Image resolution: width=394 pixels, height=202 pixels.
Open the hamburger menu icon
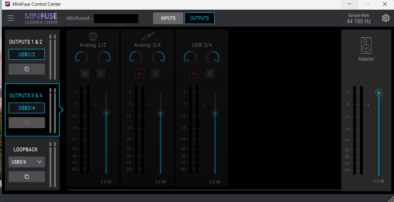point(11,18)
